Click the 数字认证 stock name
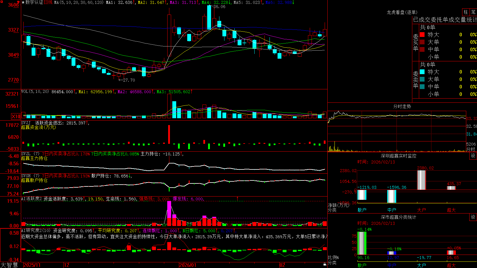The height and width of the screenshot is (268, 477). 34,2
